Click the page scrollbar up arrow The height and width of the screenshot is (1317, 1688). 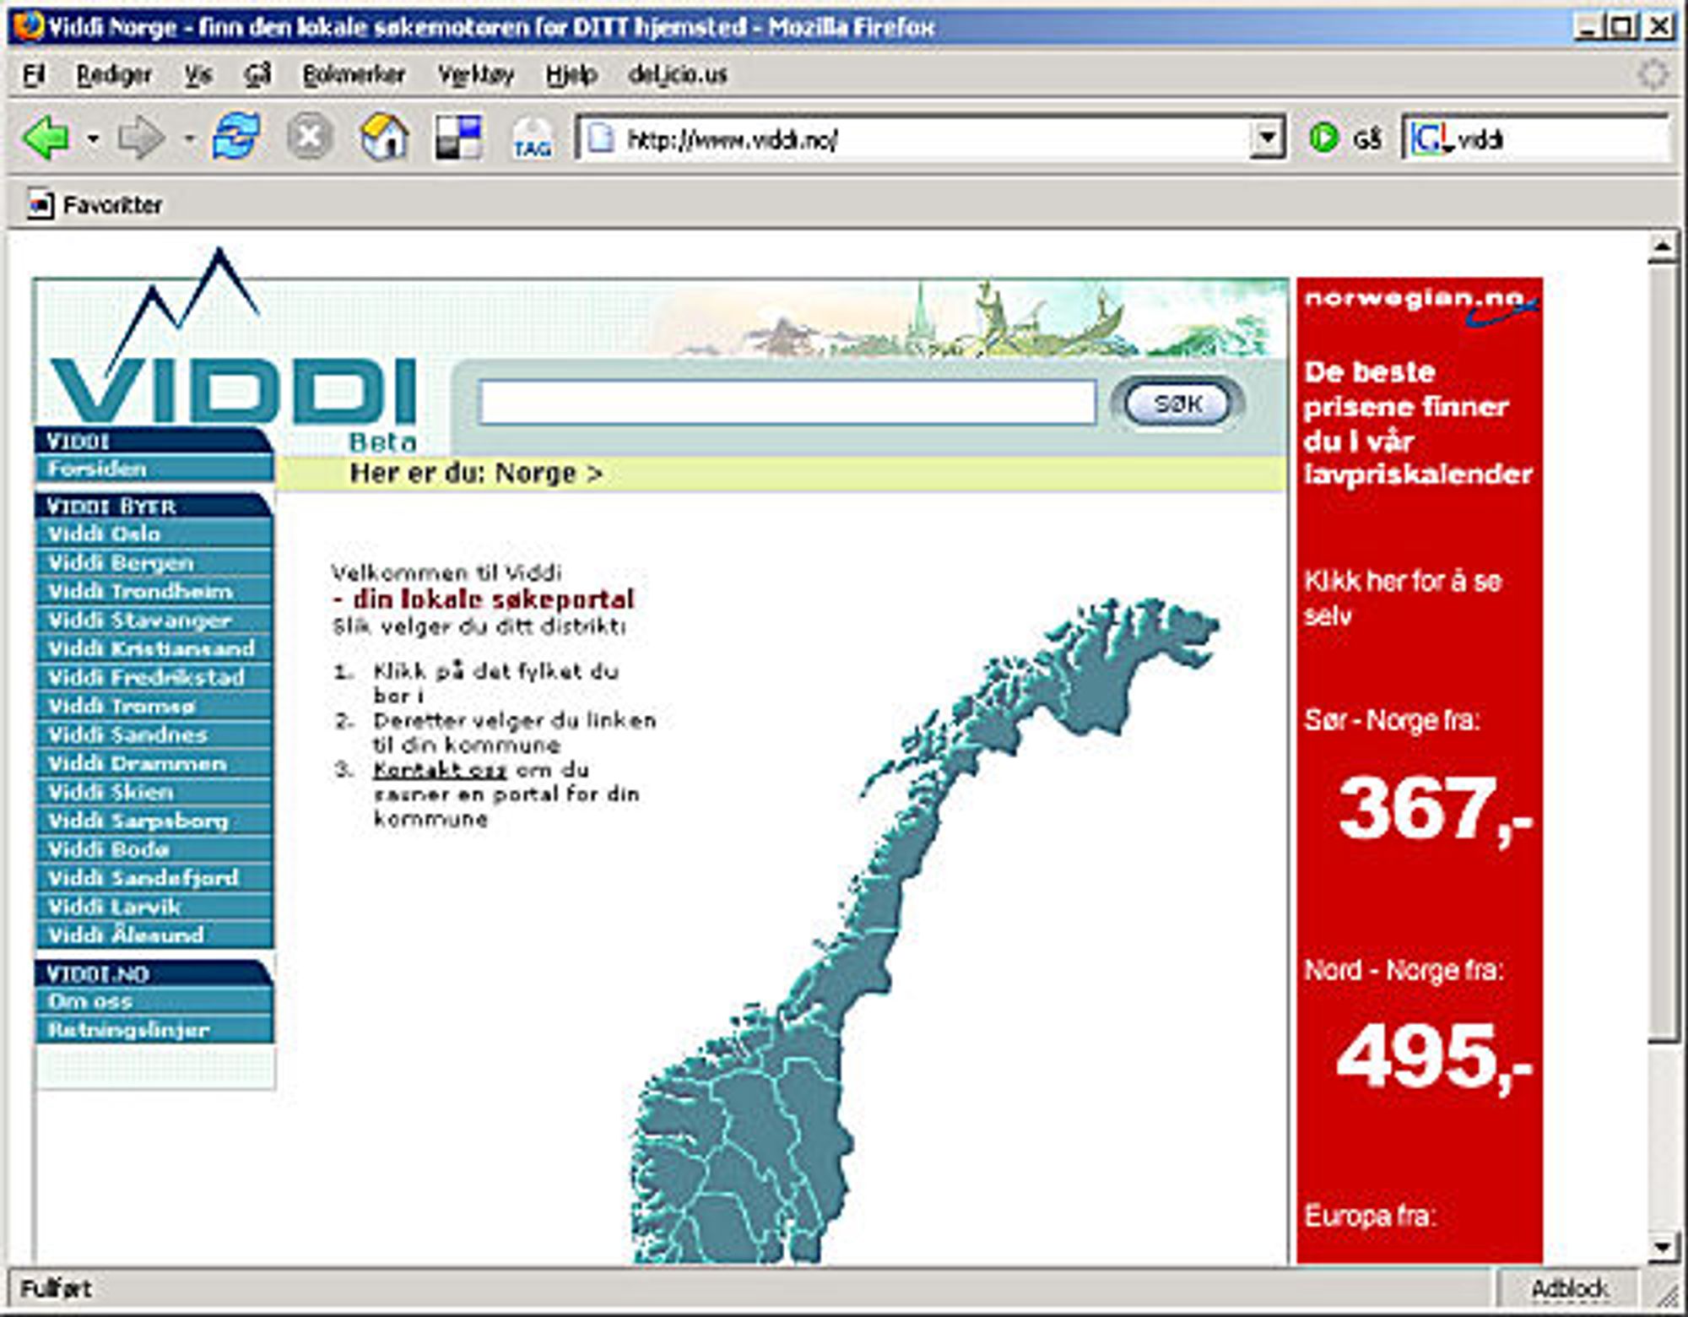tap(1662, 247)
